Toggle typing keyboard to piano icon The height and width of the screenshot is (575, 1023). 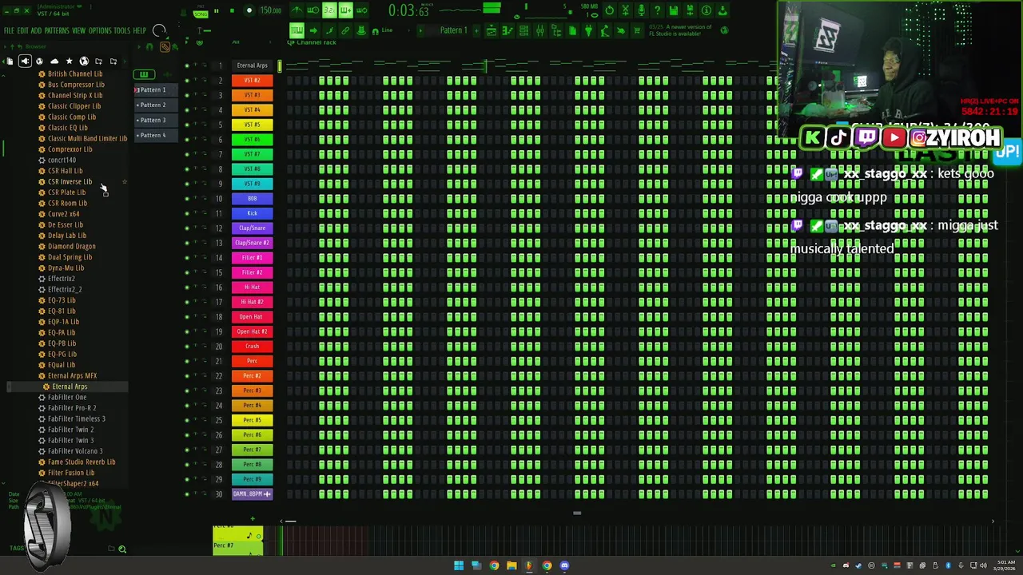[x=297, y=30]
